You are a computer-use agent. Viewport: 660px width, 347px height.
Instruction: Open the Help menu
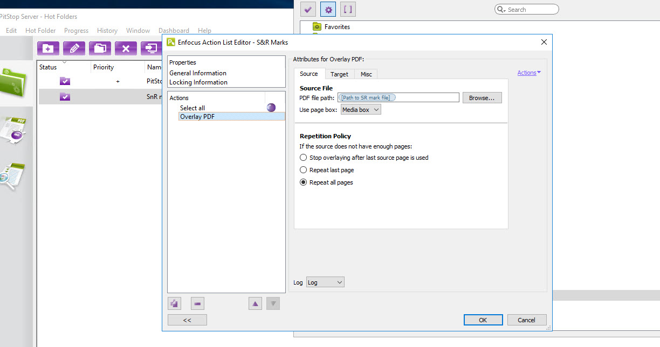coord(204,31)
